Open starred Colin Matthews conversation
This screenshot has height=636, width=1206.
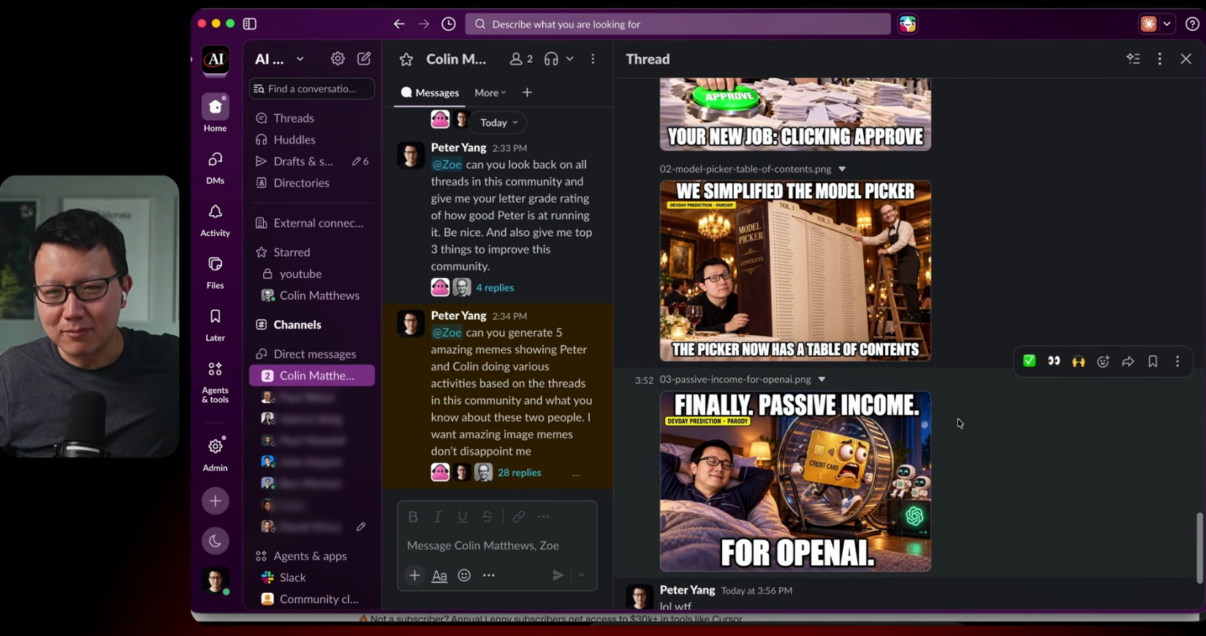[319, 295]
